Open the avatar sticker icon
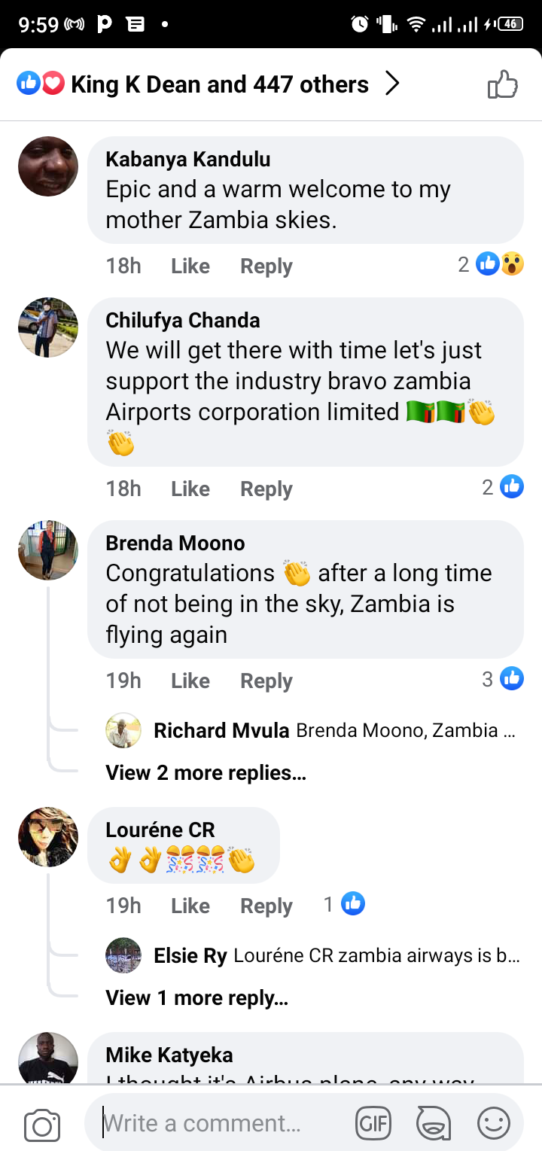Viewport: 542px width, 1151px height. click(x=434, y=1125)
